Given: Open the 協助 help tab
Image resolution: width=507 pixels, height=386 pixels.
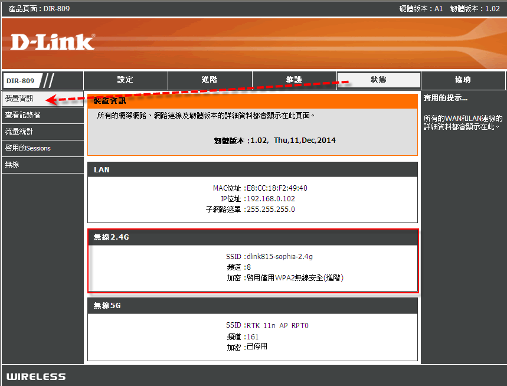Looking at the screenshot, I should (x=463, y=80).
